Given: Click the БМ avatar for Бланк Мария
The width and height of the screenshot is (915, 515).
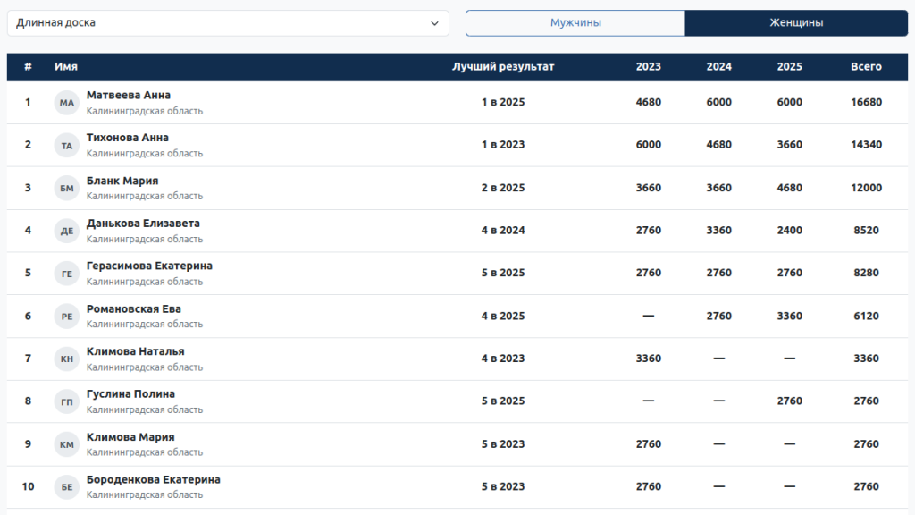Looking at the screenshot, I should click(67, 188).
